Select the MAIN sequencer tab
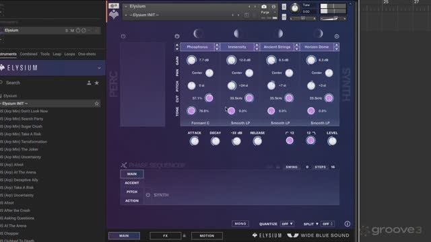This screenshot has height=242, width=431. 132,174
